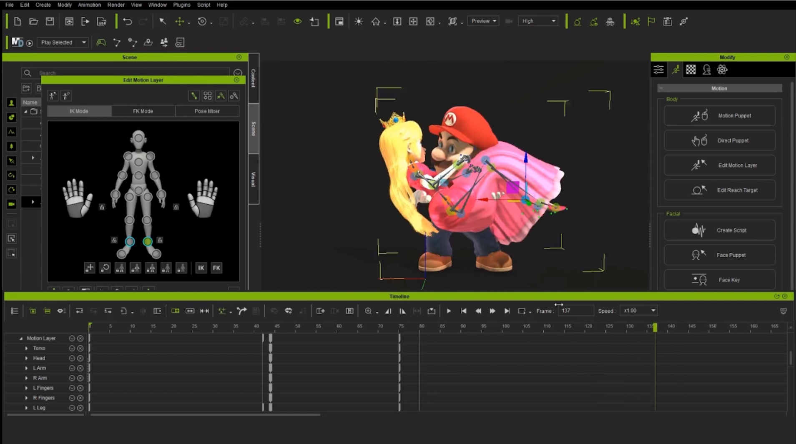This screenshot has height=444, width=796.
Task: Expand the L Arm track
Action: (x=26, y=369)
